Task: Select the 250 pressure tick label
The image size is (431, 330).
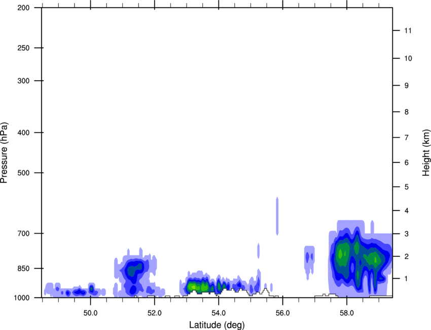Action: 23,48
